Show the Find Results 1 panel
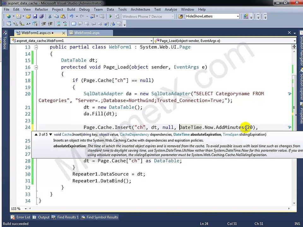Screen dimensions: 303x227 pos(65,217)
